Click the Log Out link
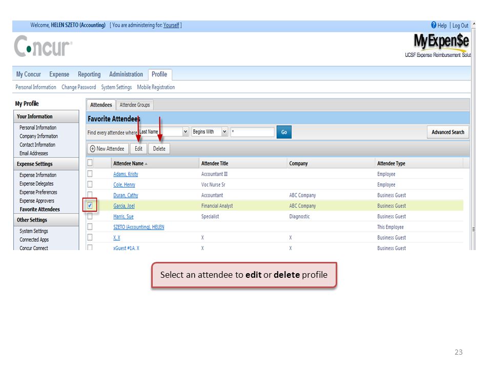The width and height of the screenshot is (492, 369). pyautogui.click(x=460, y=26)
